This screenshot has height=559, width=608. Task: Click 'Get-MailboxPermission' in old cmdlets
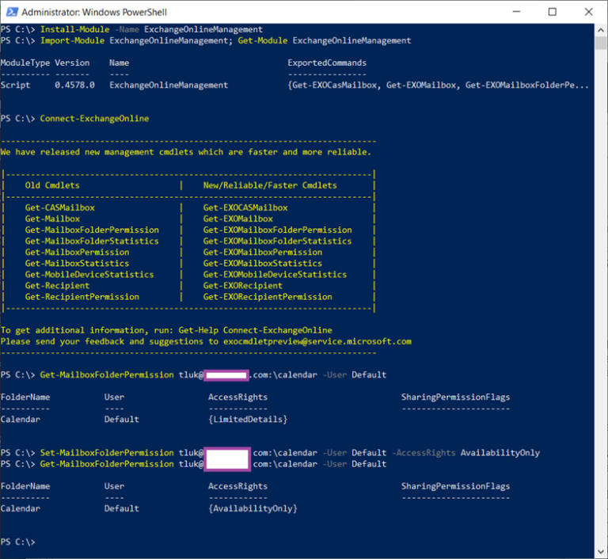[x=77, y=252]
